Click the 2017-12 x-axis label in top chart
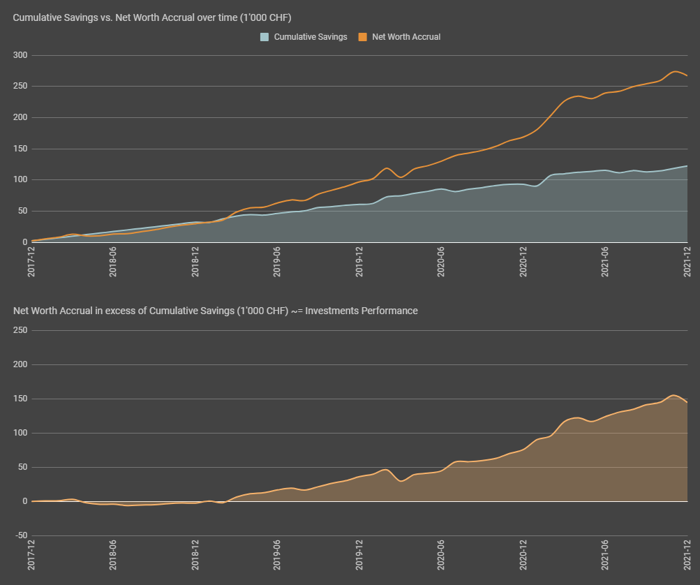The height and width of the screenshot is (585, 700). coord(31,262)
